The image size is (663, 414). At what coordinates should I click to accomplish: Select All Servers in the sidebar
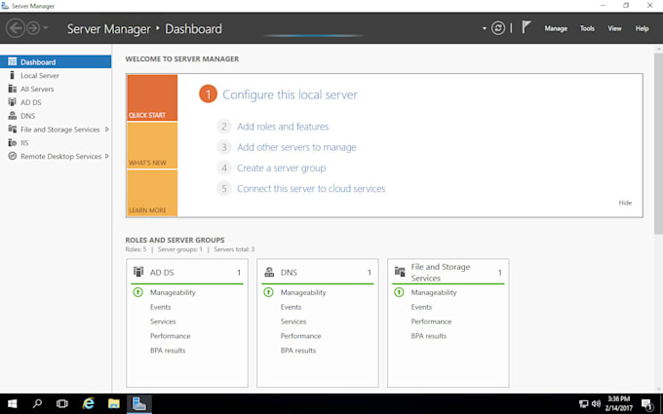(56, 89)
